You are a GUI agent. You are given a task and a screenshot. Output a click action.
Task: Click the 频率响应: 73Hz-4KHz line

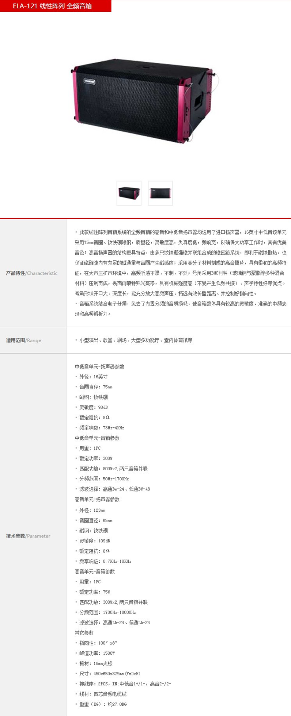click(x=99, y=428)
